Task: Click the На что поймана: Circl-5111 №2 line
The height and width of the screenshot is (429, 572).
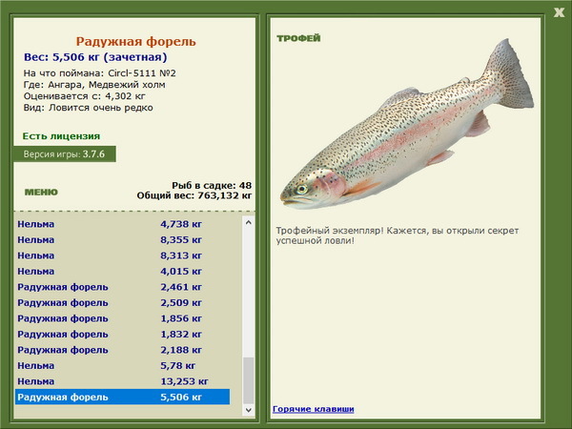Action: [99, 73]
